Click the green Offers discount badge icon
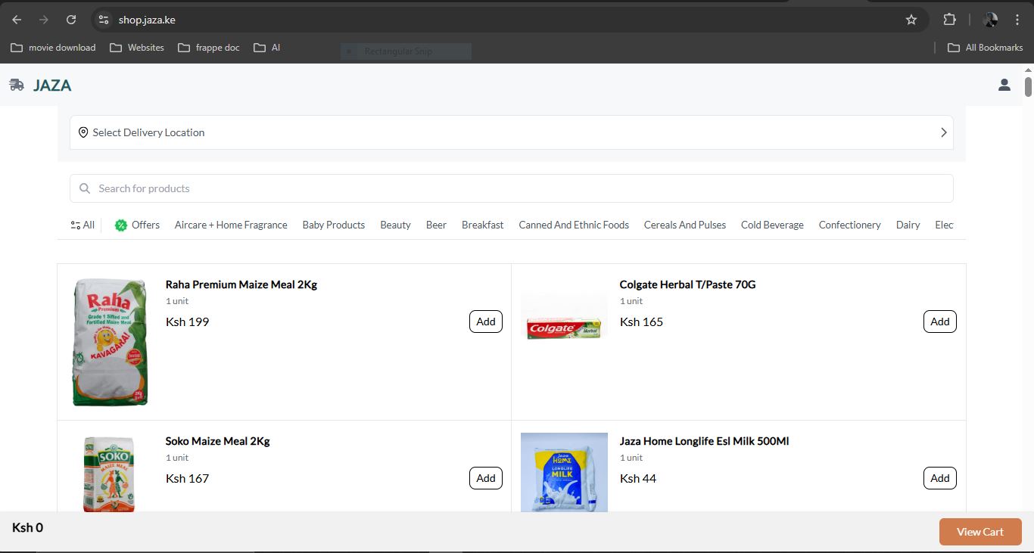Image resolution: width=1034 pixels, height=553 pixels. tap(121, 225)
